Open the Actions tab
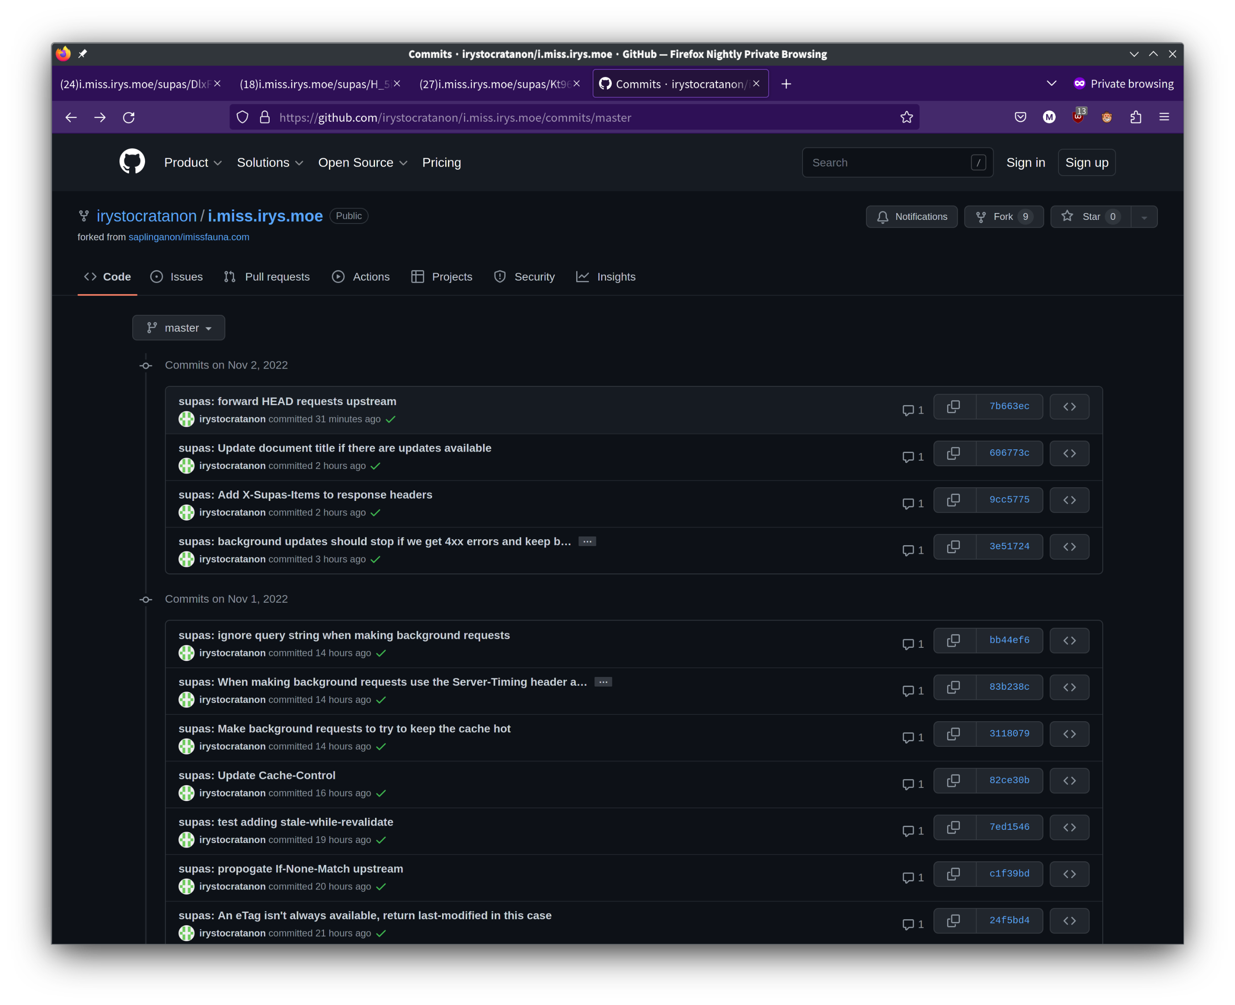The image size is (1235, 1005). tap(361, 277)
